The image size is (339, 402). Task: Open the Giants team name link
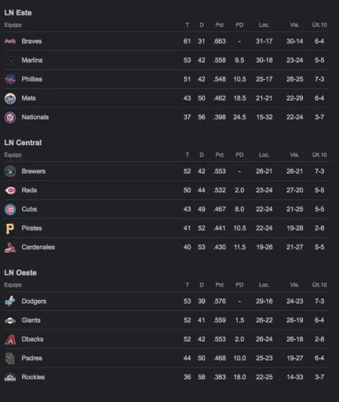point(31,320)
